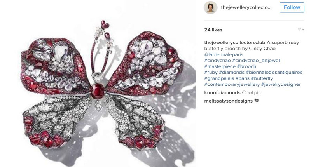Open the #cindychao_artjewel hashtag
311x167 pixels.
point(256,61)
